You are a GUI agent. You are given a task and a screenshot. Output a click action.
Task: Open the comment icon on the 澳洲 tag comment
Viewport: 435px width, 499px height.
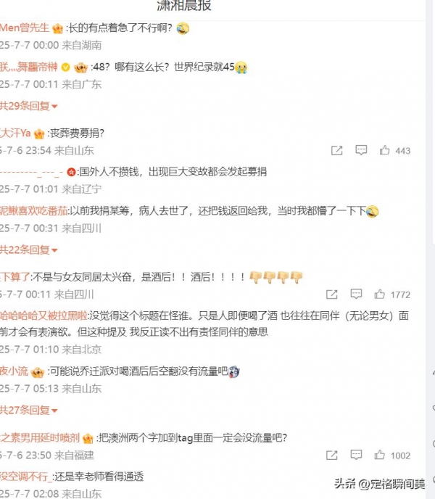click(x=356, y=455)
